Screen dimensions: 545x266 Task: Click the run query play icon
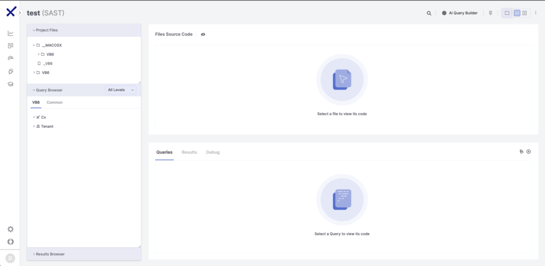click(522, 152)
